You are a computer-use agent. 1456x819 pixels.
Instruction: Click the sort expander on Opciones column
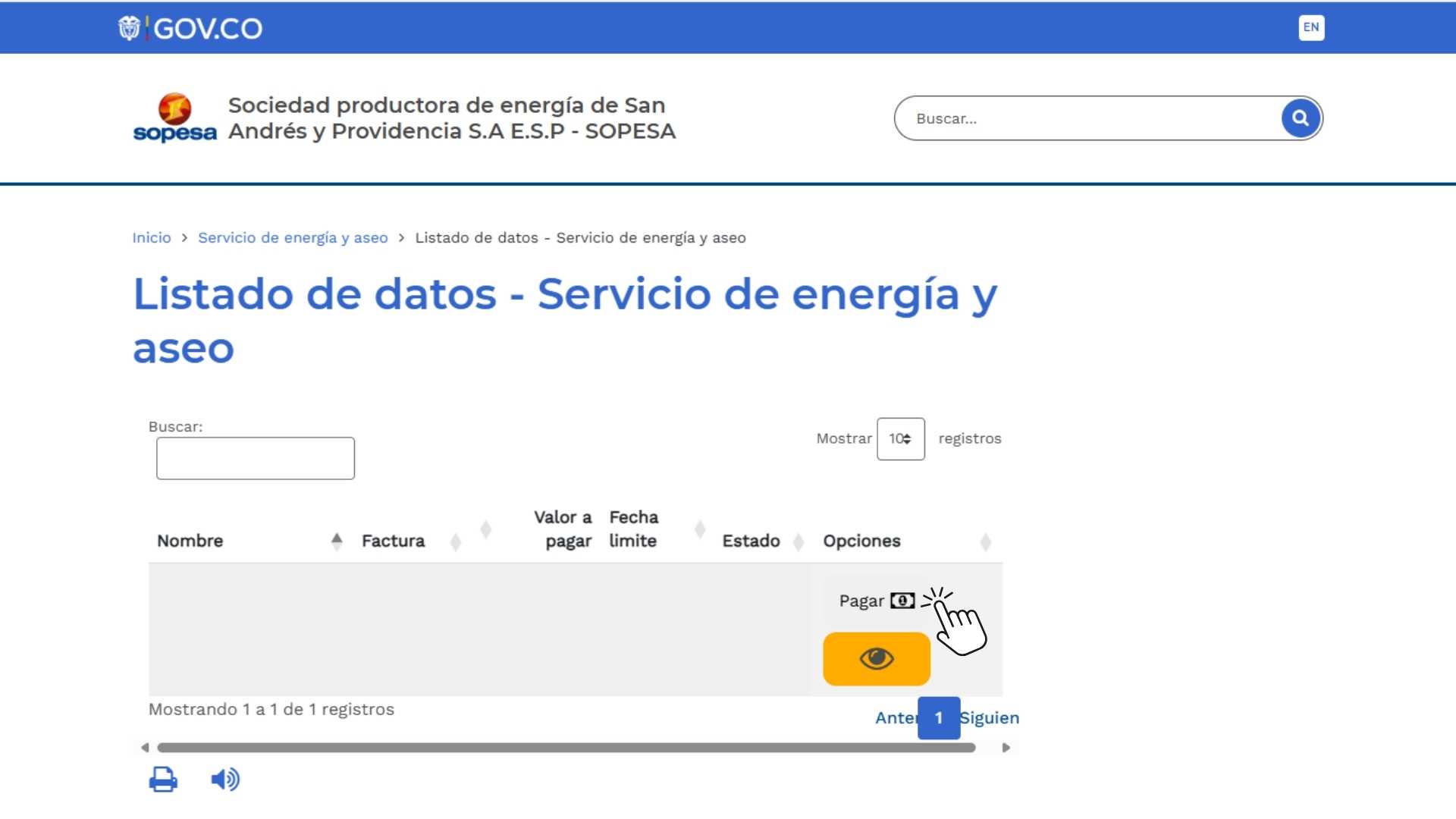coord(986,541)
